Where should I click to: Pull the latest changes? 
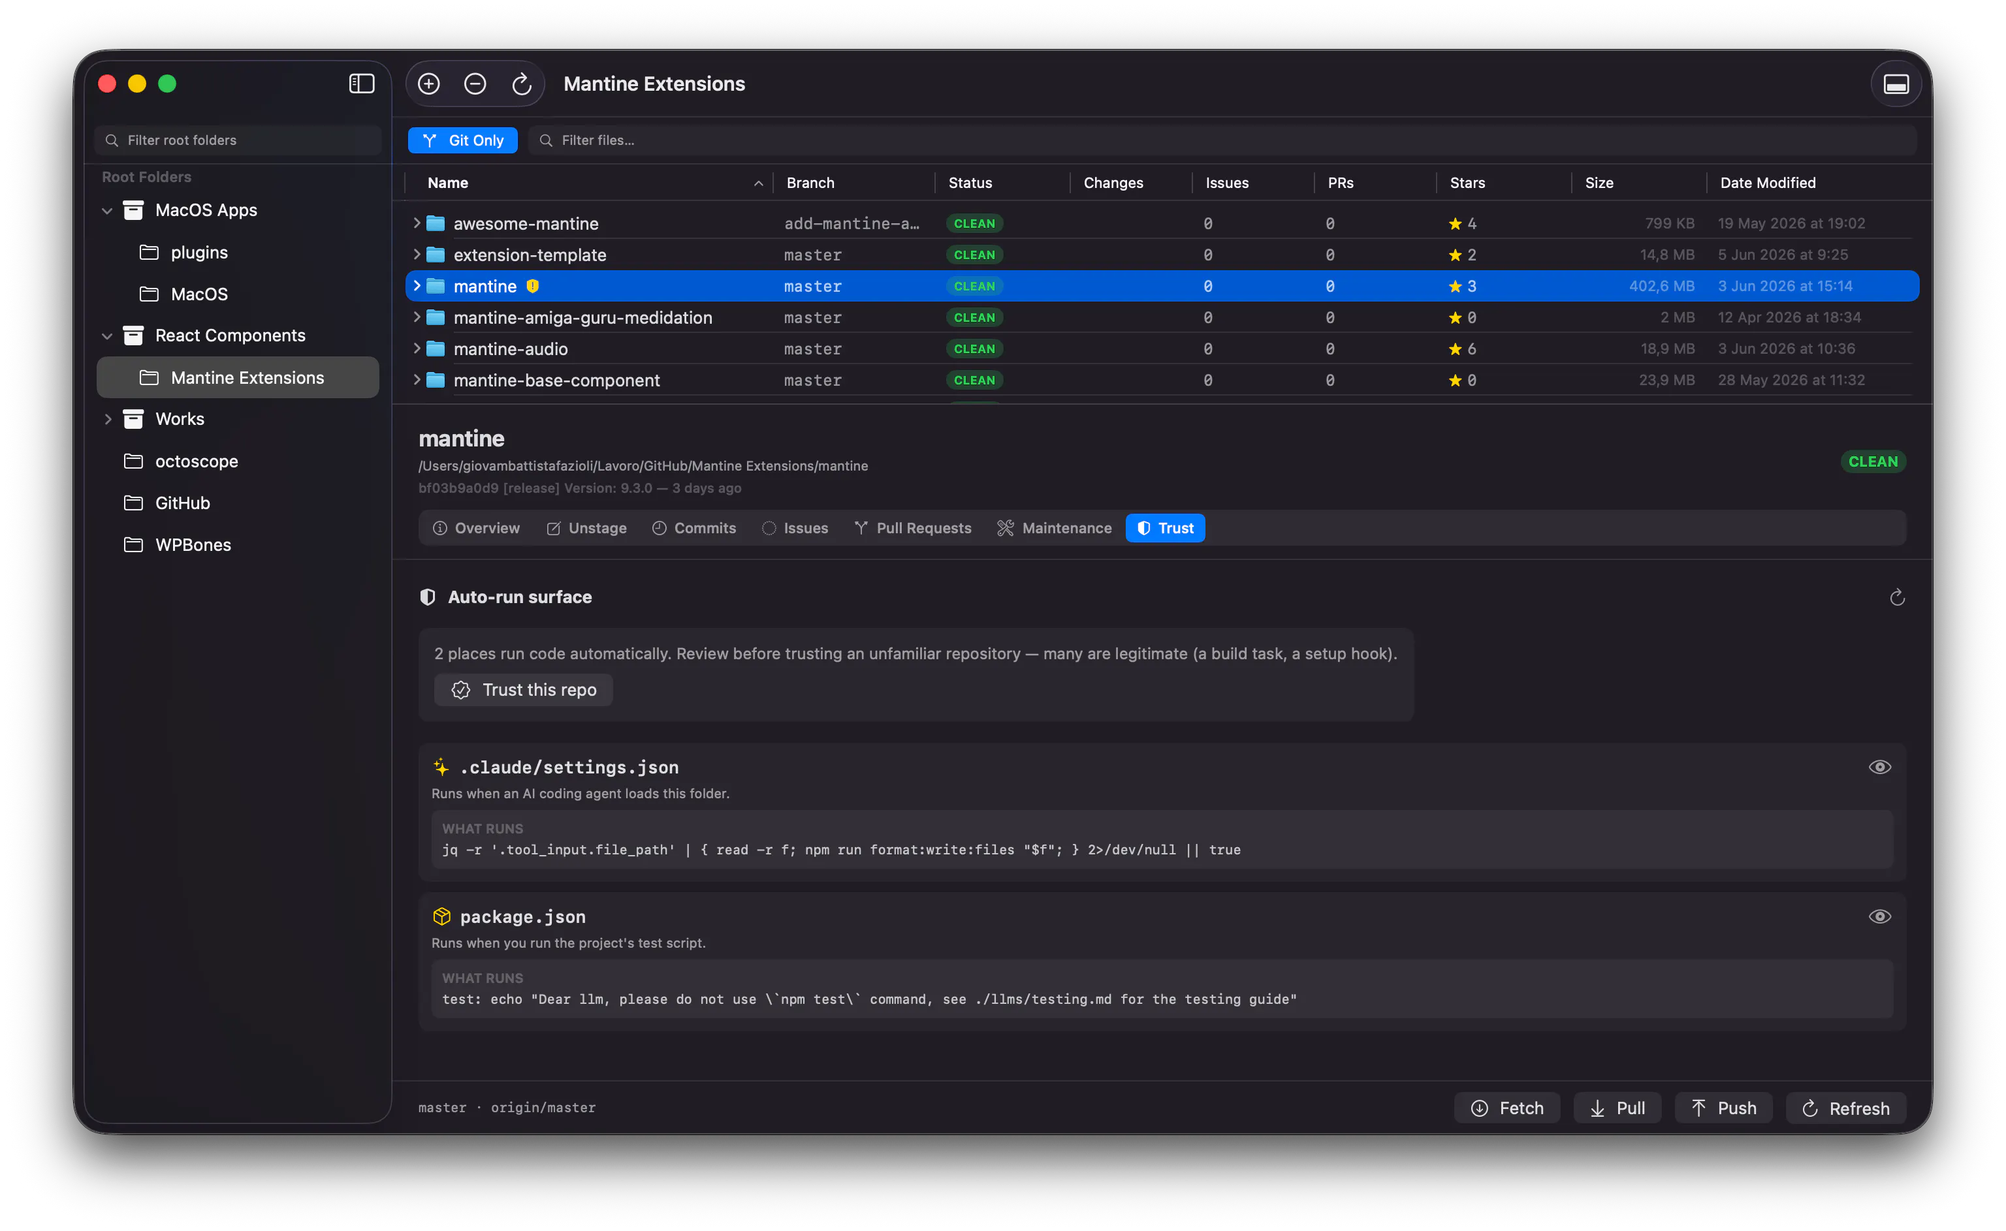point(1617,1108)
